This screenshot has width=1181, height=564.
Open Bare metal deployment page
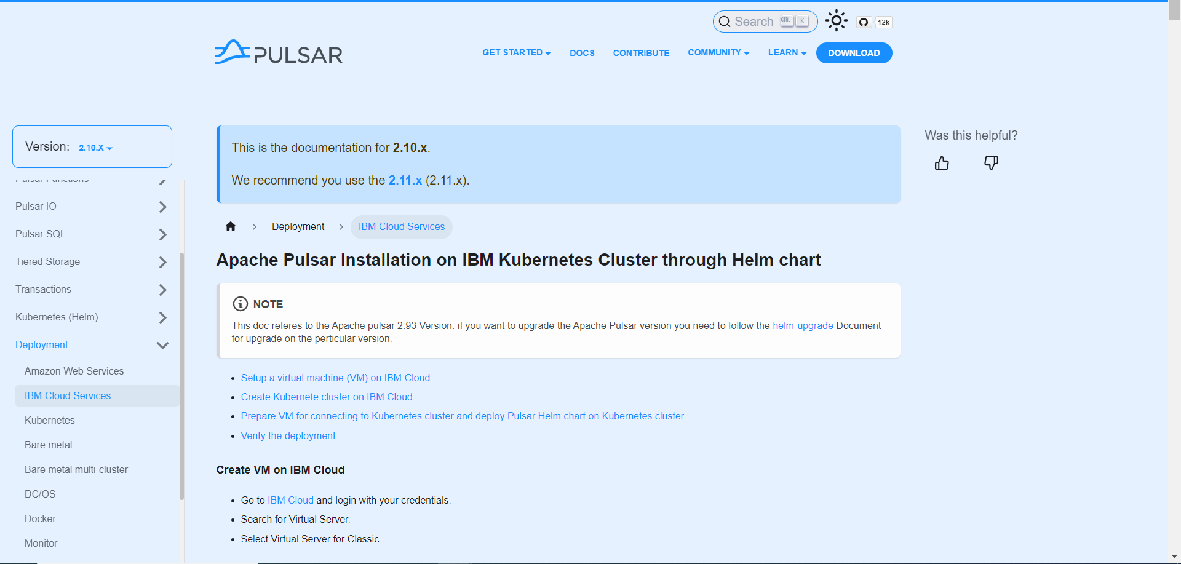pyautogui.click(x=48, y=445)
